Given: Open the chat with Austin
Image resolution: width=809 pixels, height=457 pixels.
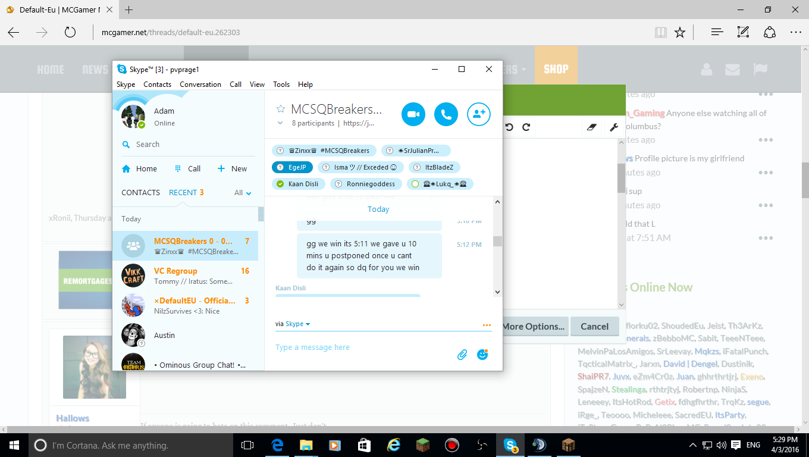Looking at the screenshot, I should (185, 336).
